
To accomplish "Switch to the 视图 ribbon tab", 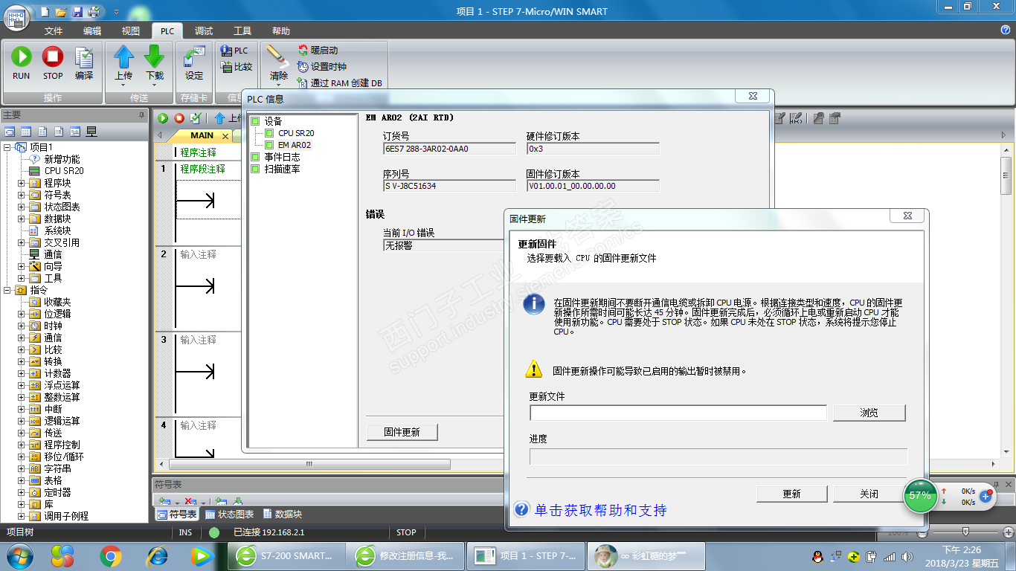I will tap(131, 31).
